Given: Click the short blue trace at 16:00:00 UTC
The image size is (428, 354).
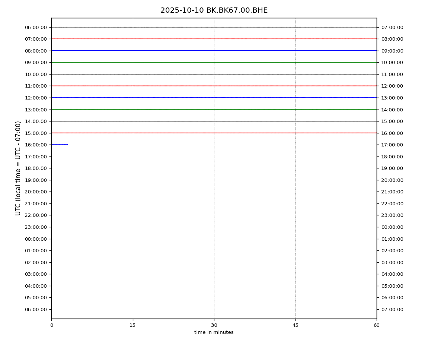Looking at the screenshot, I should 60,145.
